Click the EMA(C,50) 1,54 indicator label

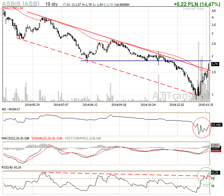coord(13,8)
